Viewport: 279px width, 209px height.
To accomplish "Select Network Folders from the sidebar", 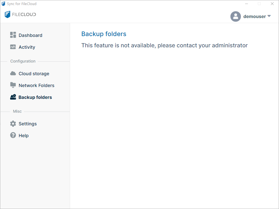I will coord(36,85).
